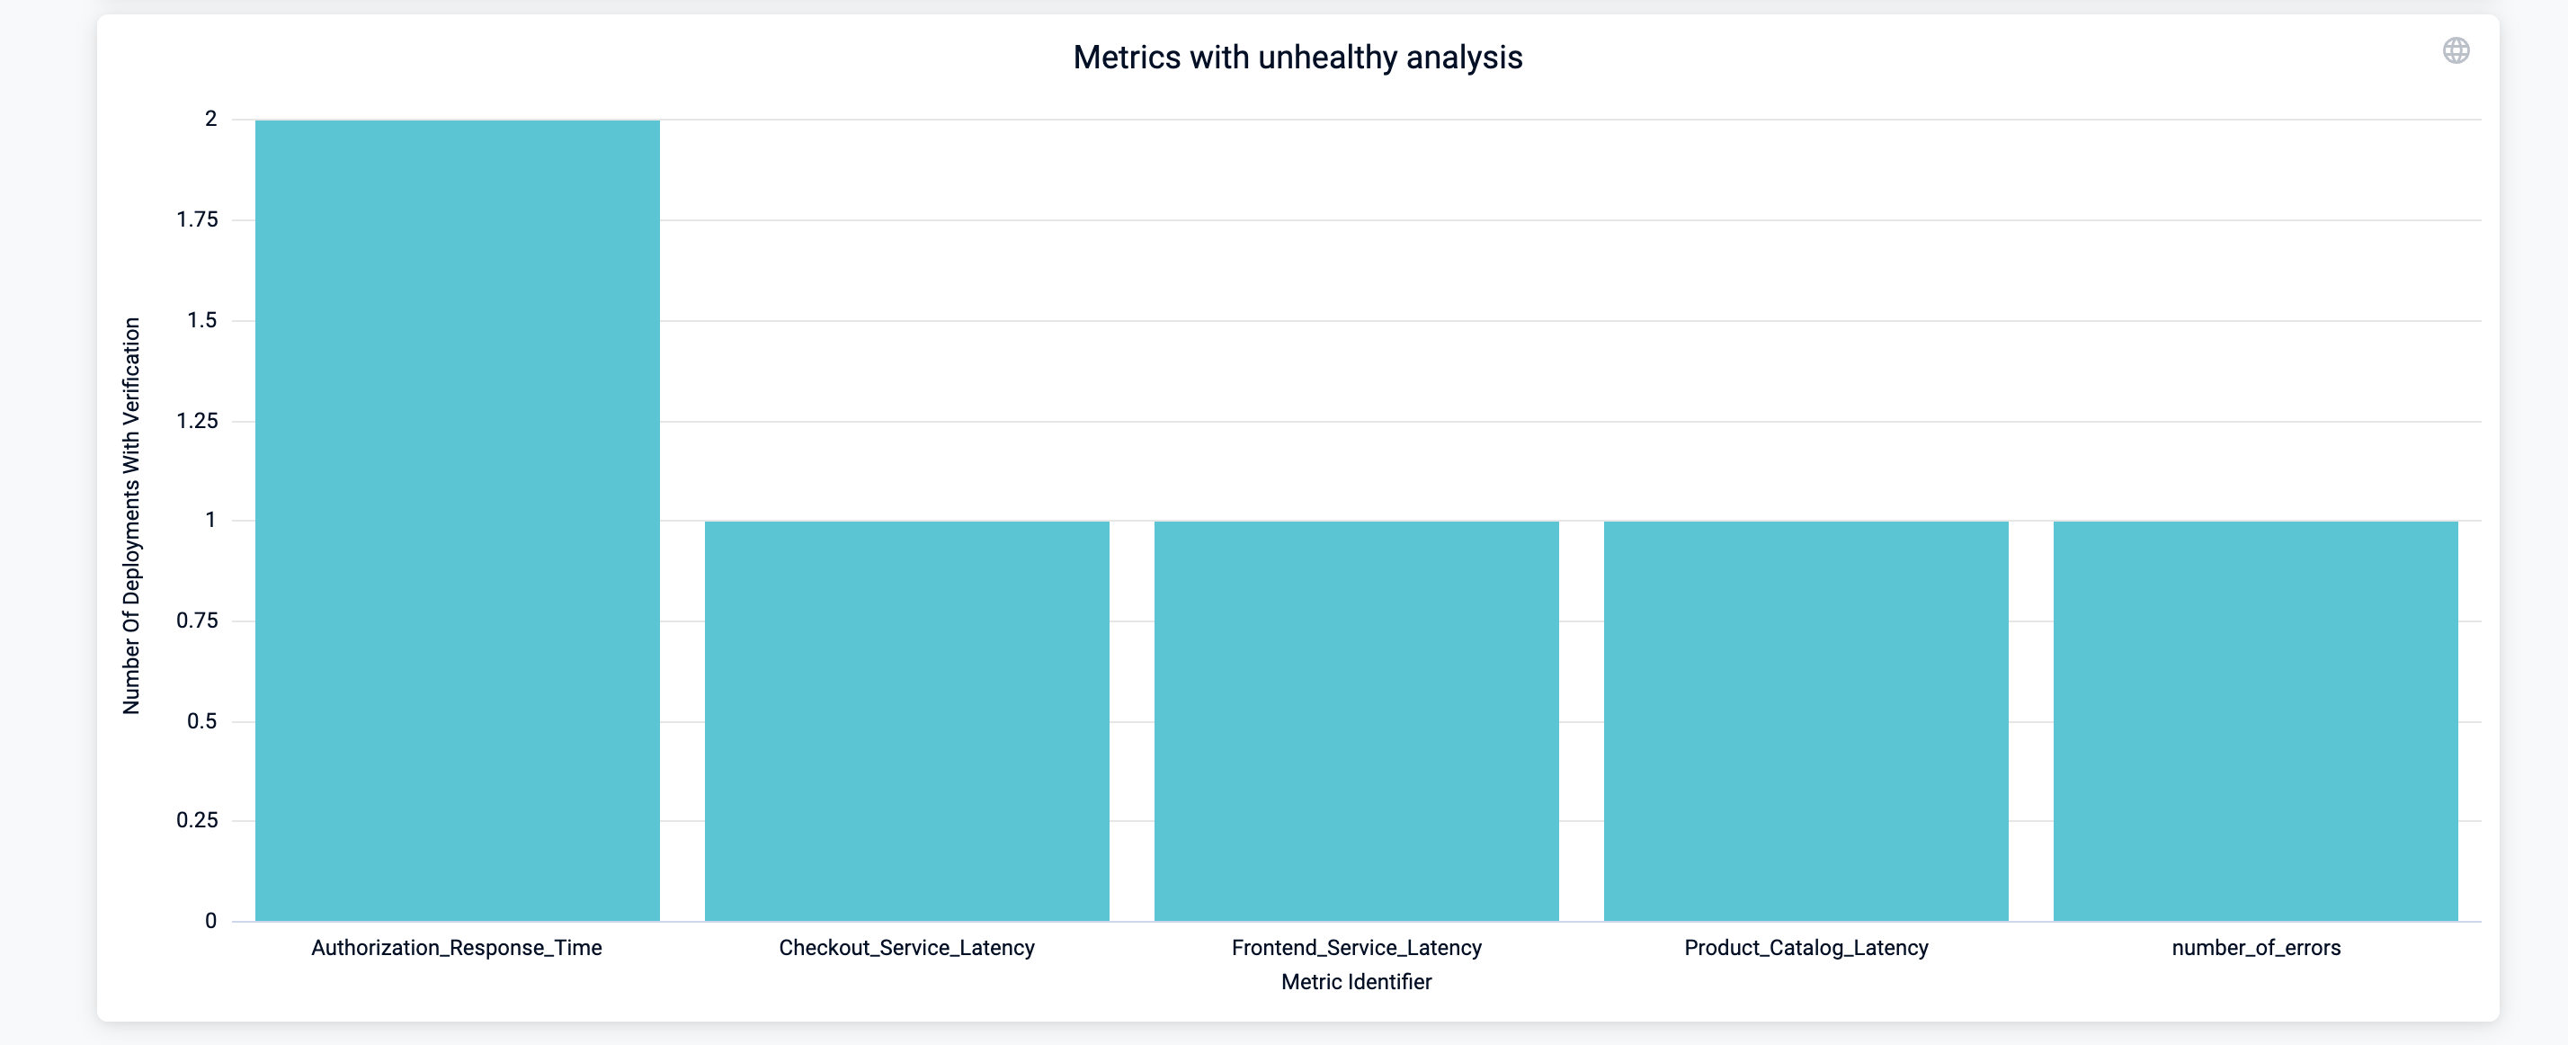Click the y-axis value 1.75
The image size is (2568, 1045).
tap(198, 219)
